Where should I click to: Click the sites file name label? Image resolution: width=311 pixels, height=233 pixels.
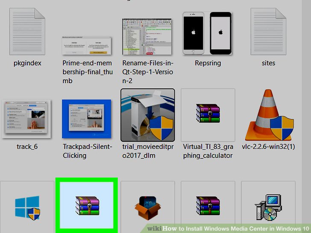coord(268,63)
